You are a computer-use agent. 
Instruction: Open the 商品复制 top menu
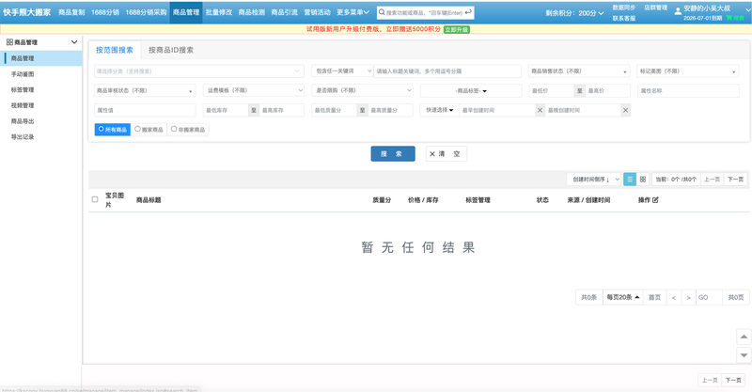(71, 12)
